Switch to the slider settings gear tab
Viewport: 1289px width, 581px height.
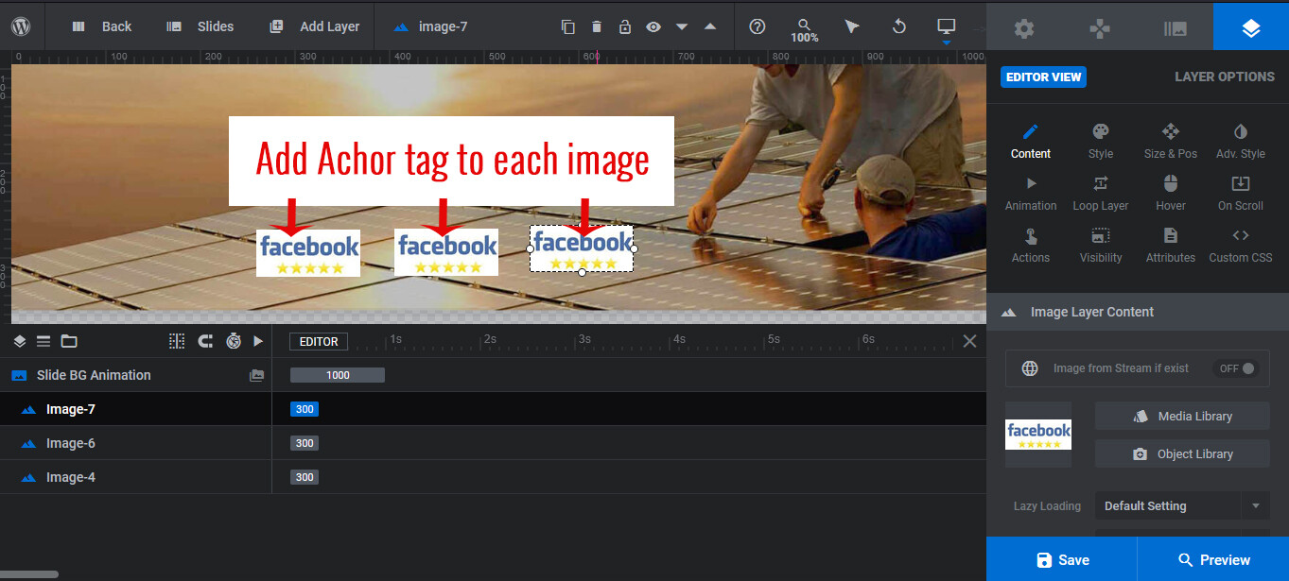click(1023, 28)
